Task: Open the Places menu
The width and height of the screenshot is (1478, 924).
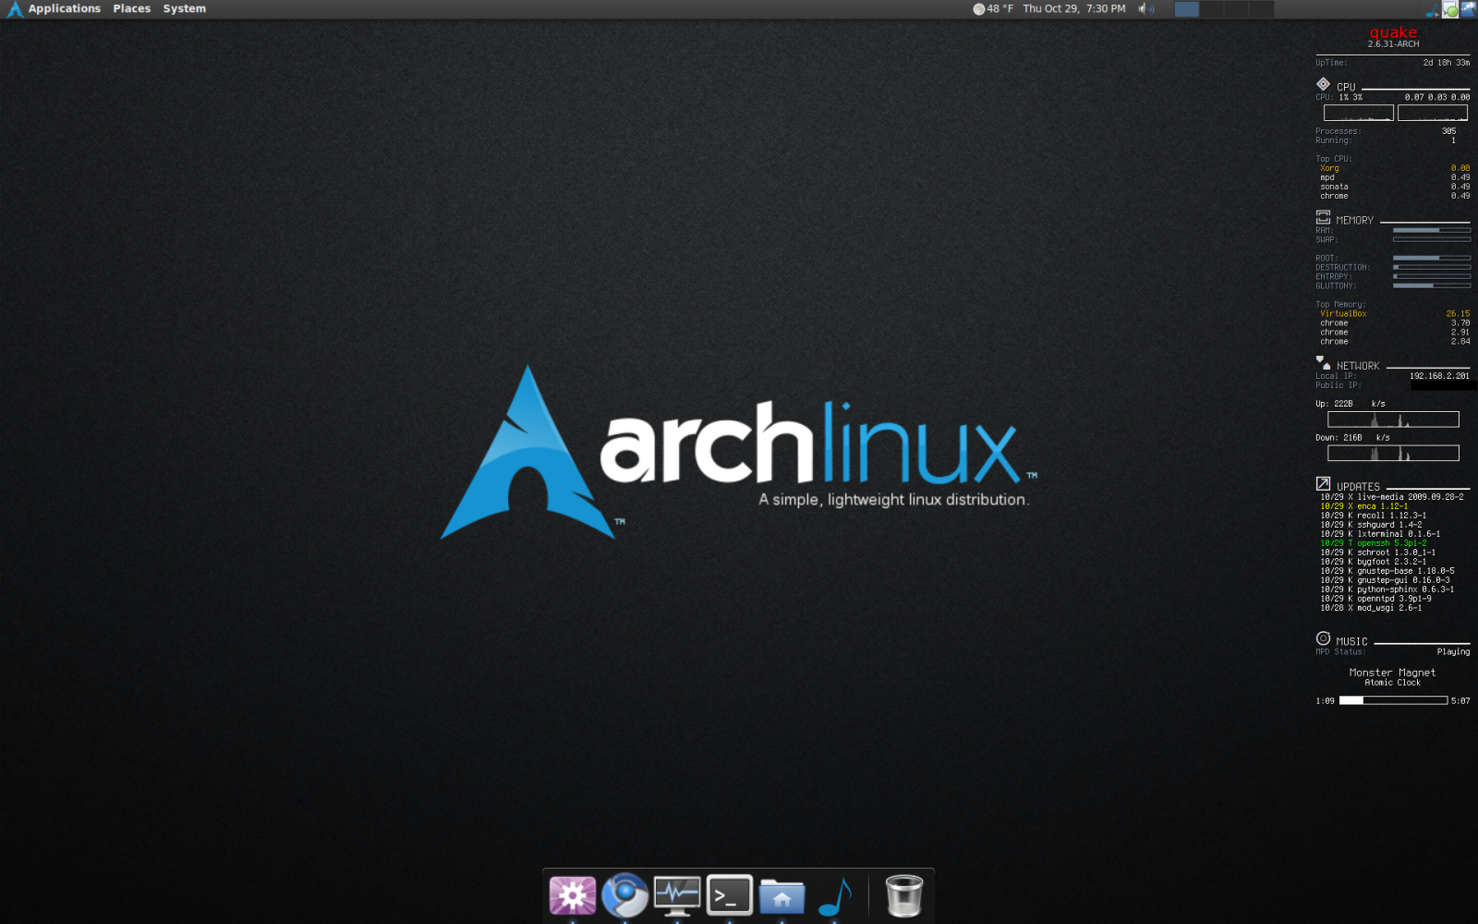Action: pos(132,9)
